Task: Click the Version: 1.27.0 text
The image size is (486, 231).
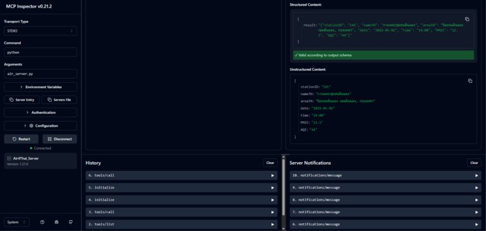Action: point(18,164)
